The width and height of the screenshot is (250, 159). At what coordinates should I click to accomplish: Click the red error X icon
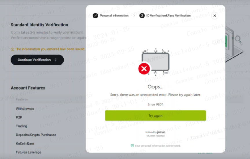coord(144,69)
